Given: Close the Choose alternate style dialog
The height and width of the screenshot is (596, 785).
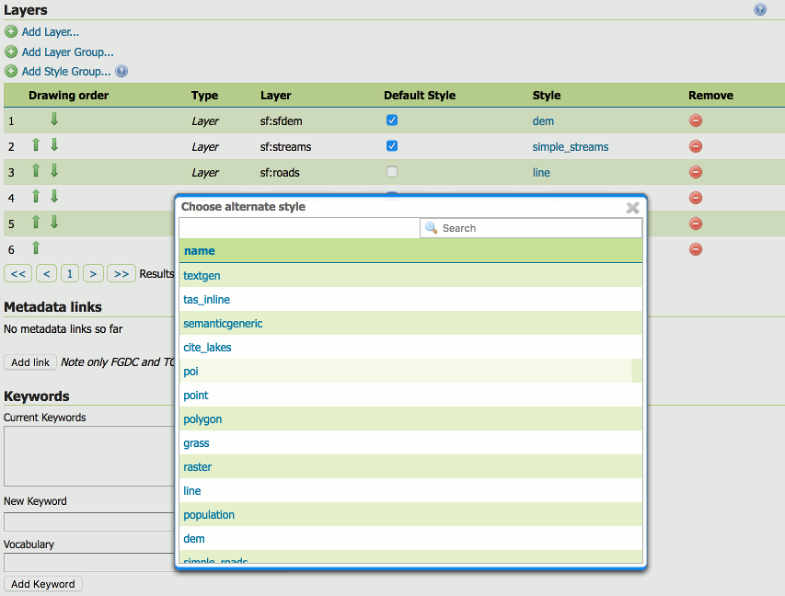Looking at the screenshot, I should click(632, 208).
